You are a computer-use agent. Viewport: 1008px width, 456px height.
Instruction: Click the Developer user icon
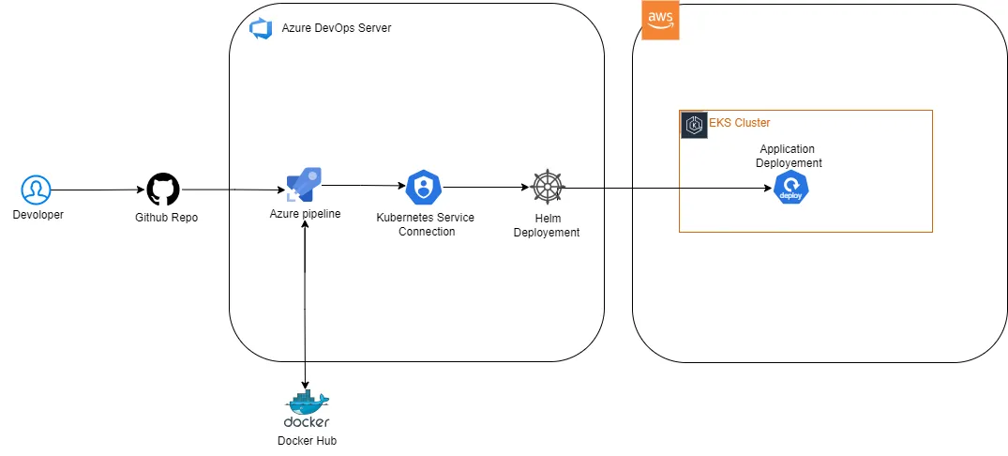[36, 190]
